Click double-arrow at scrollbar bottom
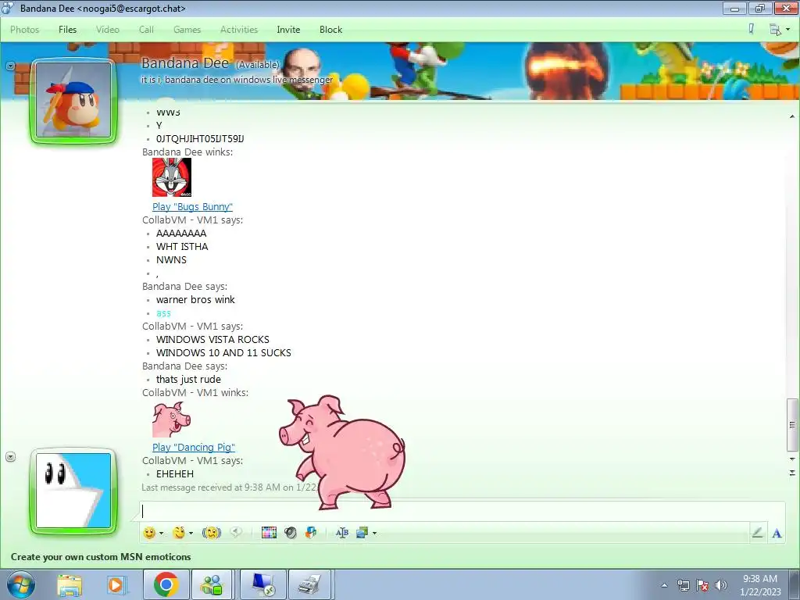The height and width of the screenshot is (600, 800). [x=792, y=473]
